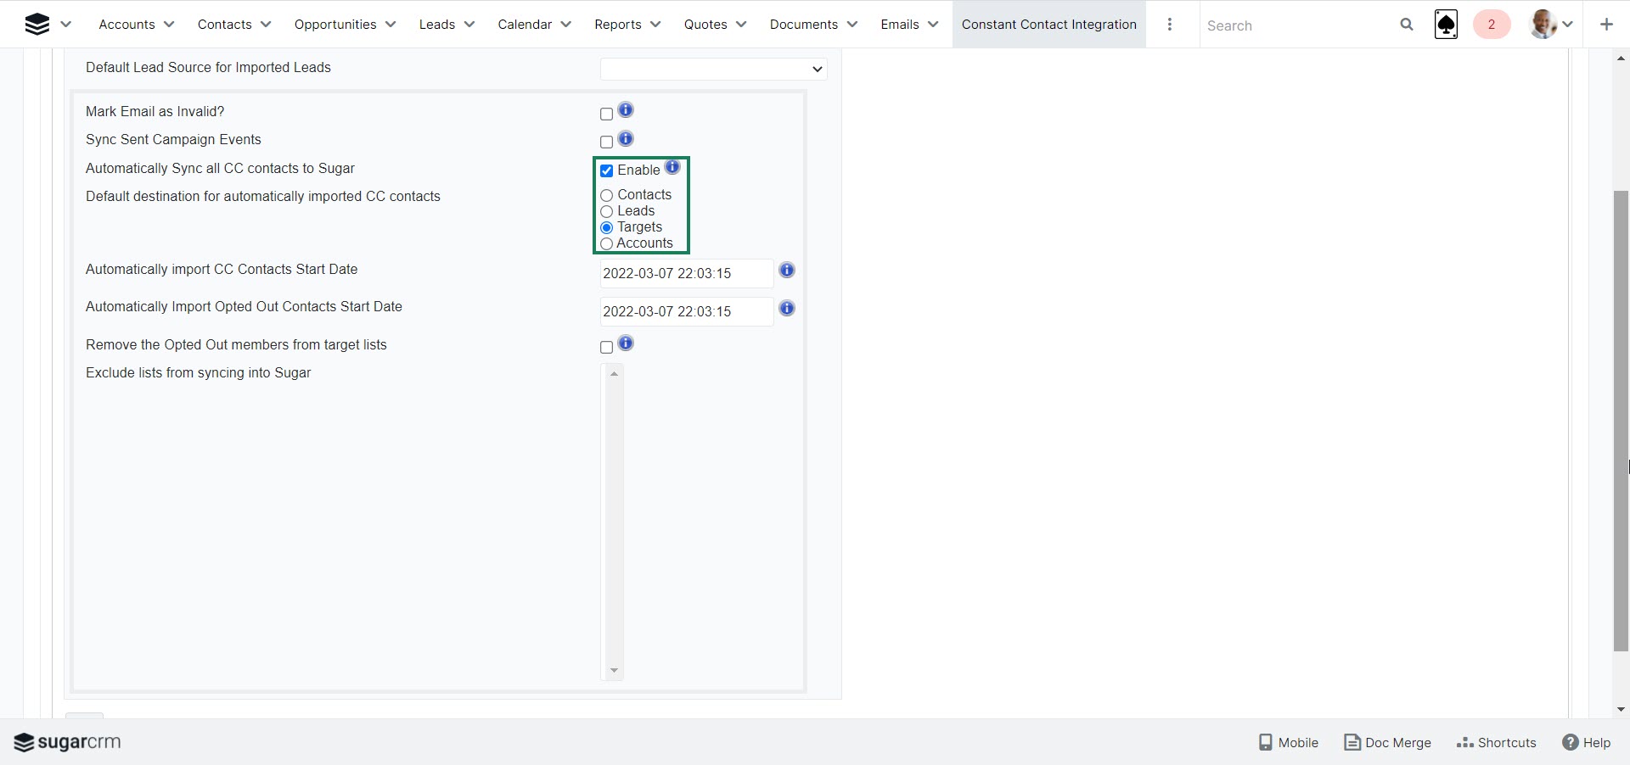Edit CC Contacts Start Date field
Screen dimensions: 1630x765
687,273
